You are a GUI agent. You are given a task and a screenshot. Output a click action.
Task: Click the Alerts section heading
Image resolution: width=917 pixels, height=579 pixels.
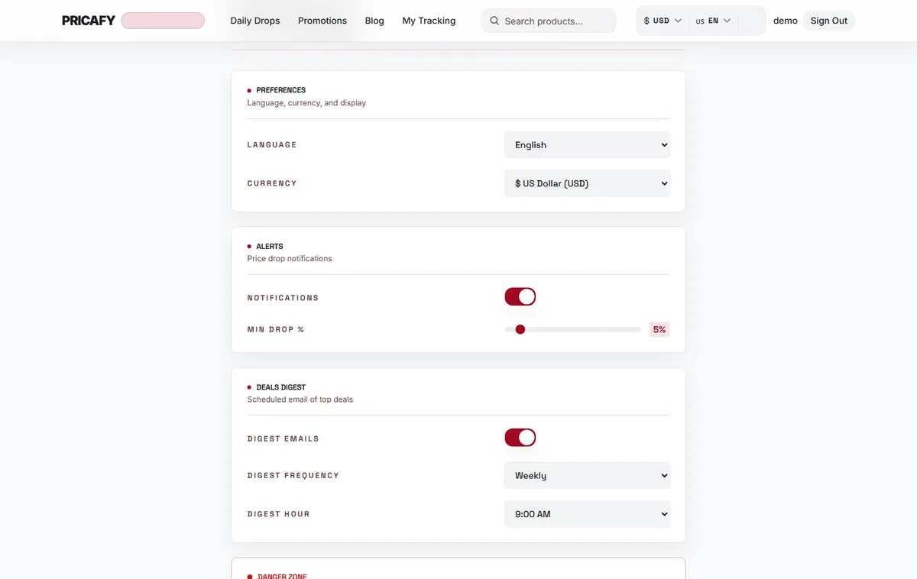[x=270, y=247]
